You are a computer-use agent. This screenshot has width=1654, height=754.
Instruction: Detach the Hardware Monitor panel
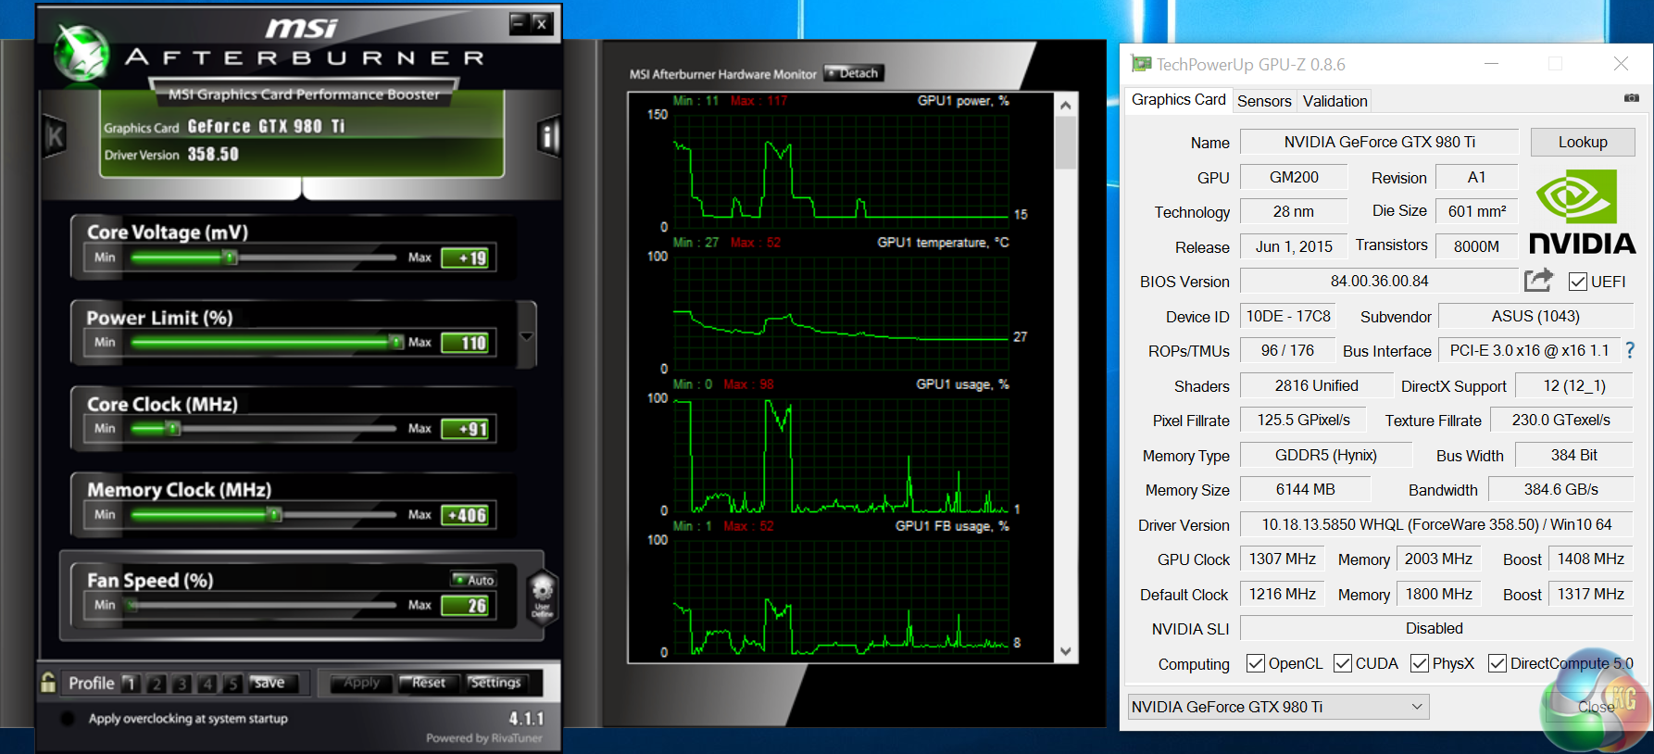click(x=854, y=73)
